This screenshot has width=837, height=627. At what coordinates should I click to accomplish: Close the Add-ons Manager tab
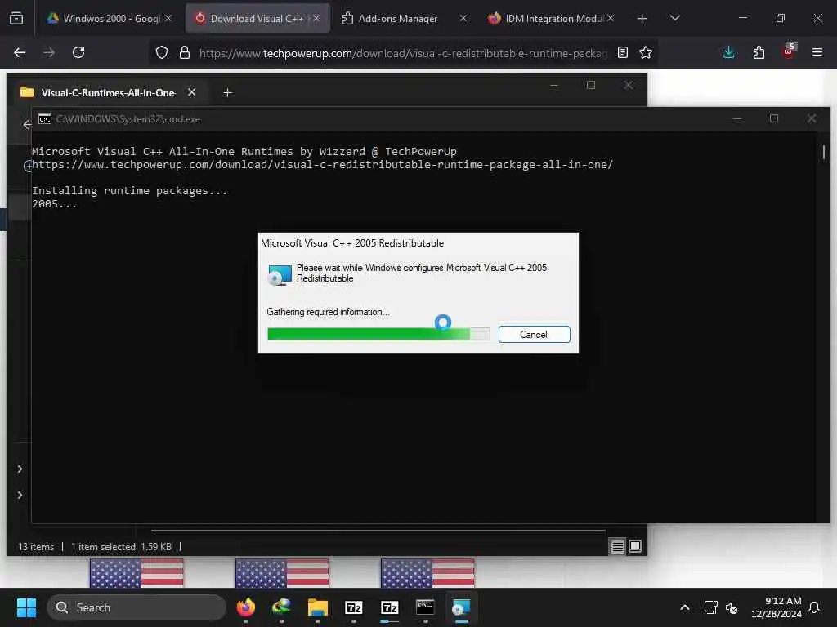tap(463, 18)
